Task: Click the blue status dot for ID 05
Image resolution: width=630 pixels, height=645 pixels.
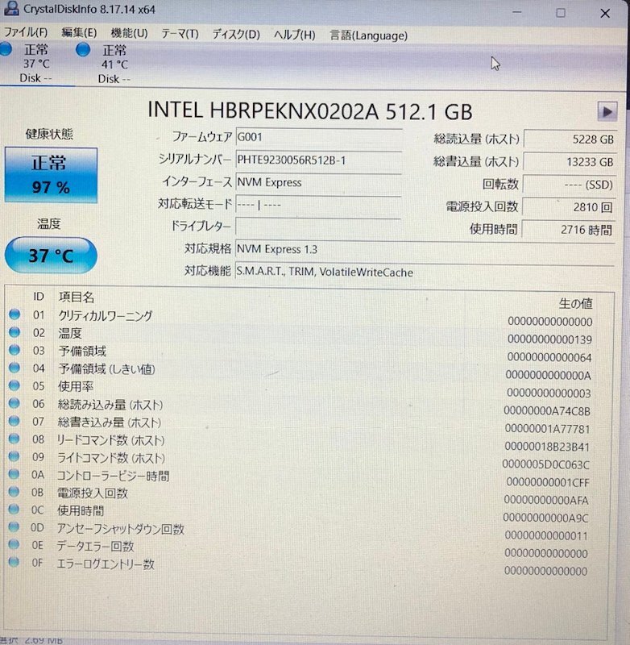Action: 15,386
